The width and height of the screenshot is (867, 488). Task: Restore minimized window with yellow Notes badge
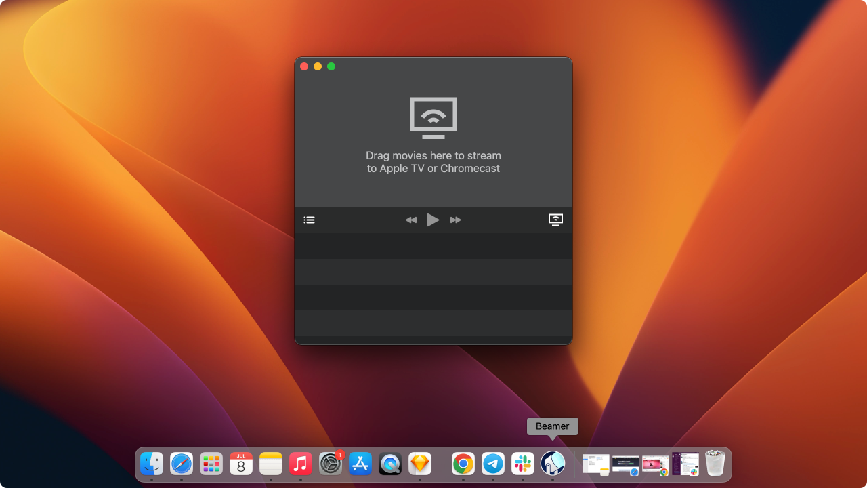pos(596,464)
